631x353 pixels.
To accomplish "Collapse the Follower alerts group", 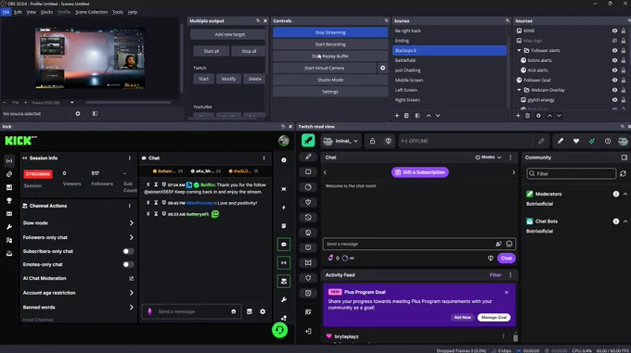I will pyautogui.click(x=519, y=51).
